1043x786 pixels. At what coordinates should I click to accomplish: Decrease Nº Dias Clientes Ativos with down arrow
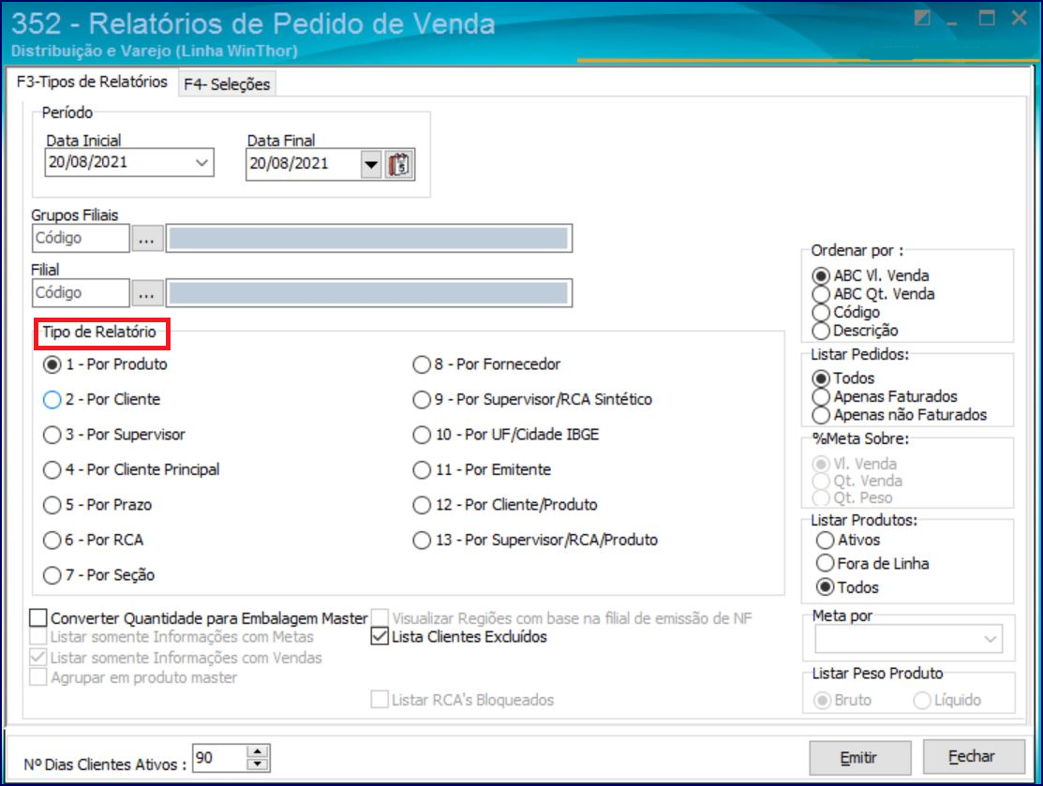258,764
